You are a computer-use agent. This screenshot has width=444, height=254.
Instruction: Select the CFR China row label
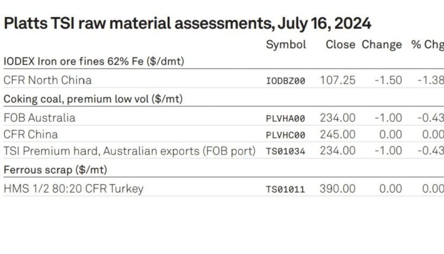(31, 135)
